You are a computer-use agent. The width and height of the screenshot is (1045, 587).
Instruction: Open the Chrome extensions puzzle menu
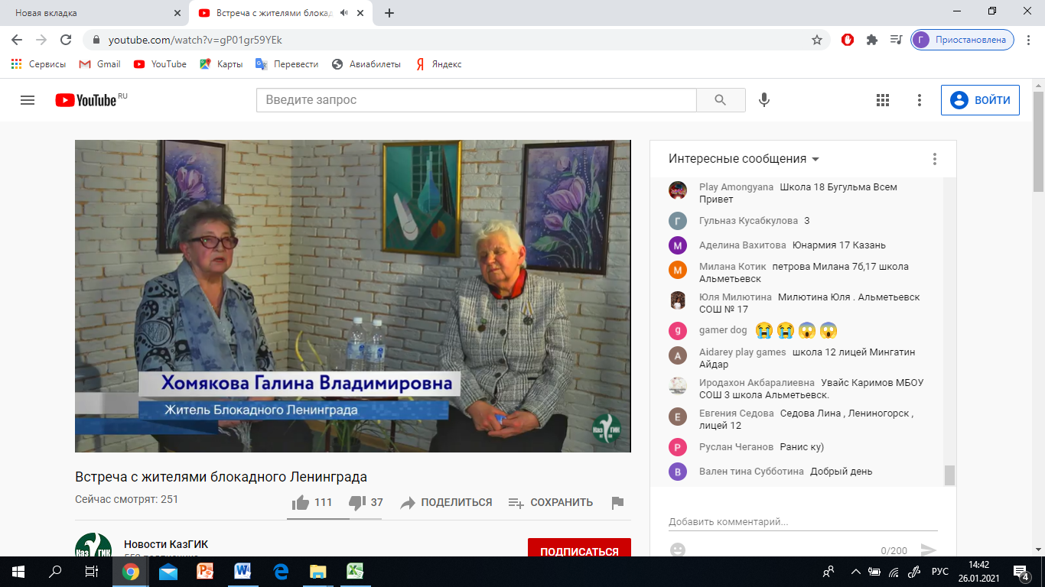coord(871,40)
